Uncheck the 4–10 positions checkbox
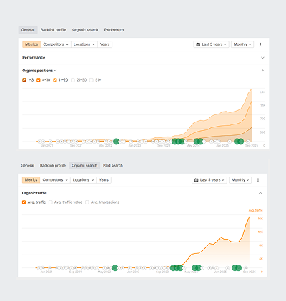Viewport: 286px width, 301px height. pos(39,80)
